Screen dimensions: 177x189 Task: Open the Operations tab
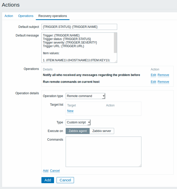(26, 16)
